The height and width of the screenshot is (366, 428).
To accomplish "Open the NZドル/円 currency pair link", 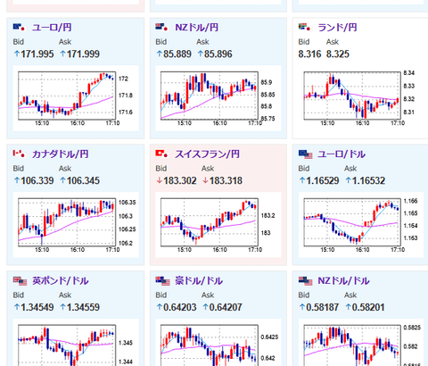I will click(197, 28).
